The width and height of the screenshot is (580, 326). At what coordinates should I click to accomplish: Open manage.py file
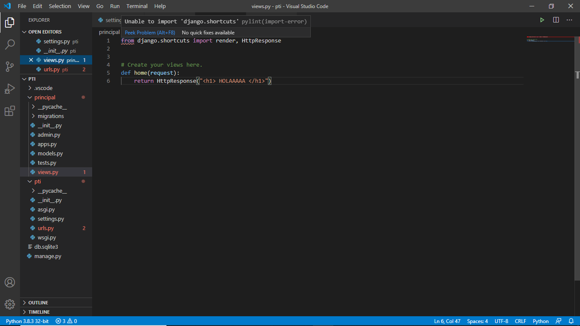pyautogui.click(x=56, y=256)
